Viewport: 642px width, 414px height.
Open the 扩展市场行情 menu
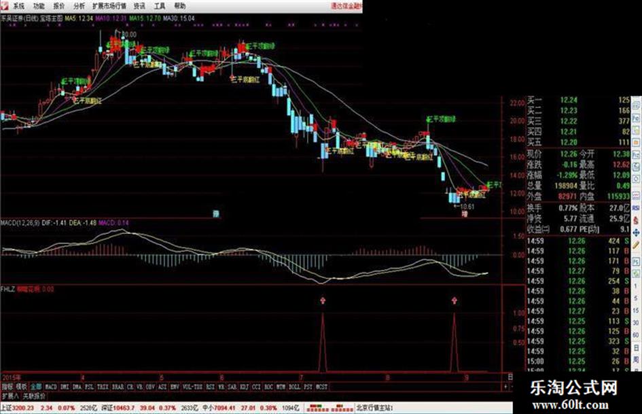coord(109,5)
